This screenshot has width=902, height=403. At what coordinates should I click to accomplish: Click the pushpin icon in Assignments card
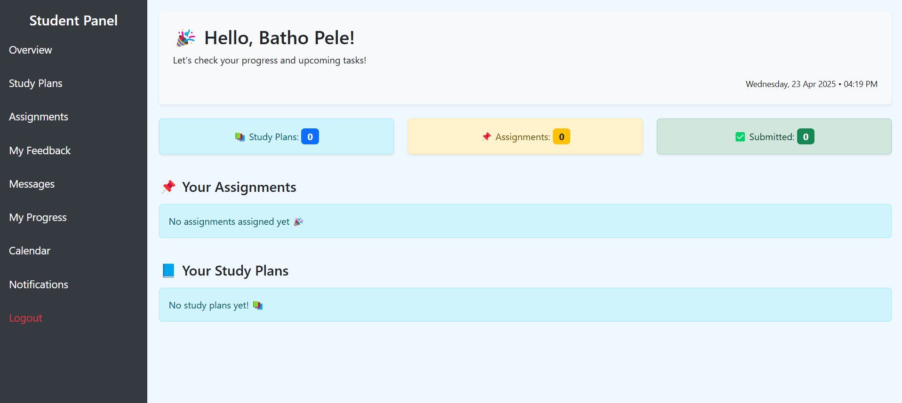coord(487,137)
